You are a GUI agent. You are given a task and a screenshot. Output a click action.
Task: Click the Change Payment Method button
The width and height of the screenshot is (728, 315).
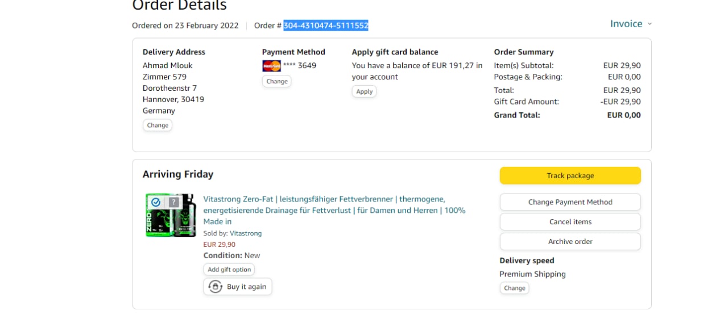[x=570, y=202]
